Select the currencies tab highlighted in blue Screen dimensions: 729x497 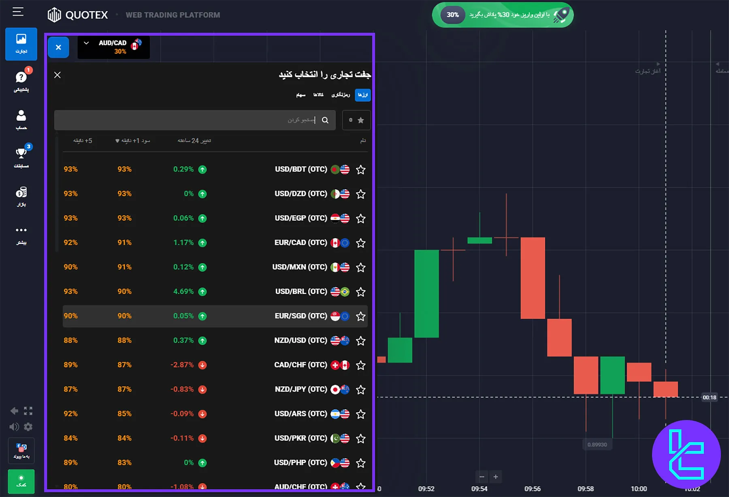tap(362, 95)
